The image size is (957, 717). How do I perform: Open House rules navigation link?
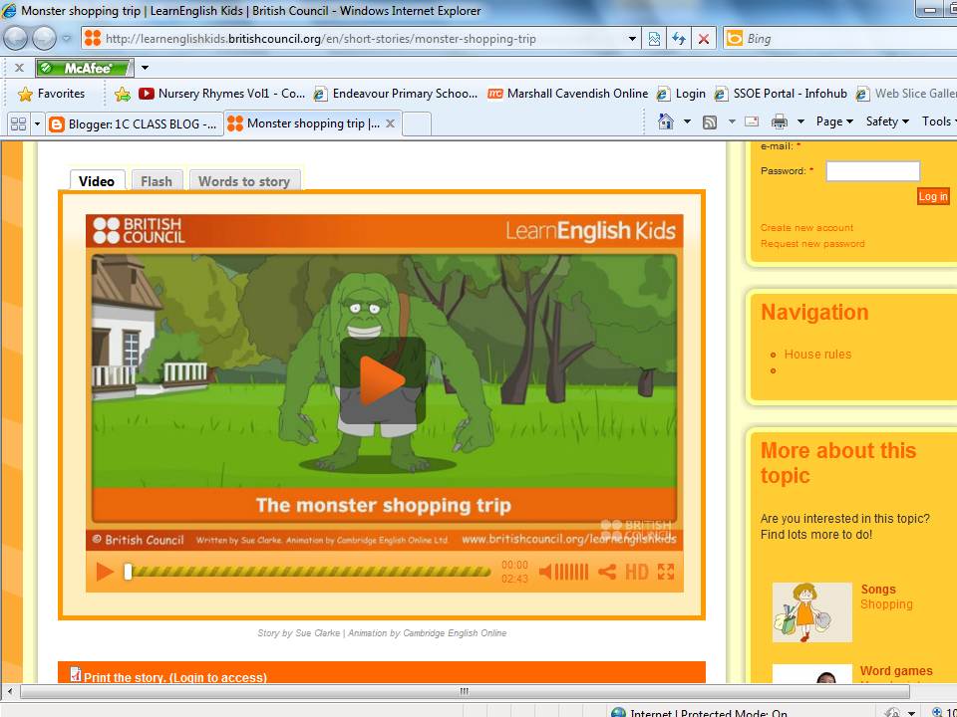pos(817,355)
